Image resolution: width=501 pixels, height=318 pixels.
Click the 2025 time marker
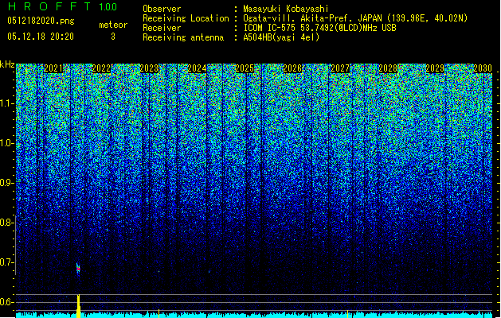pos(245,68)
